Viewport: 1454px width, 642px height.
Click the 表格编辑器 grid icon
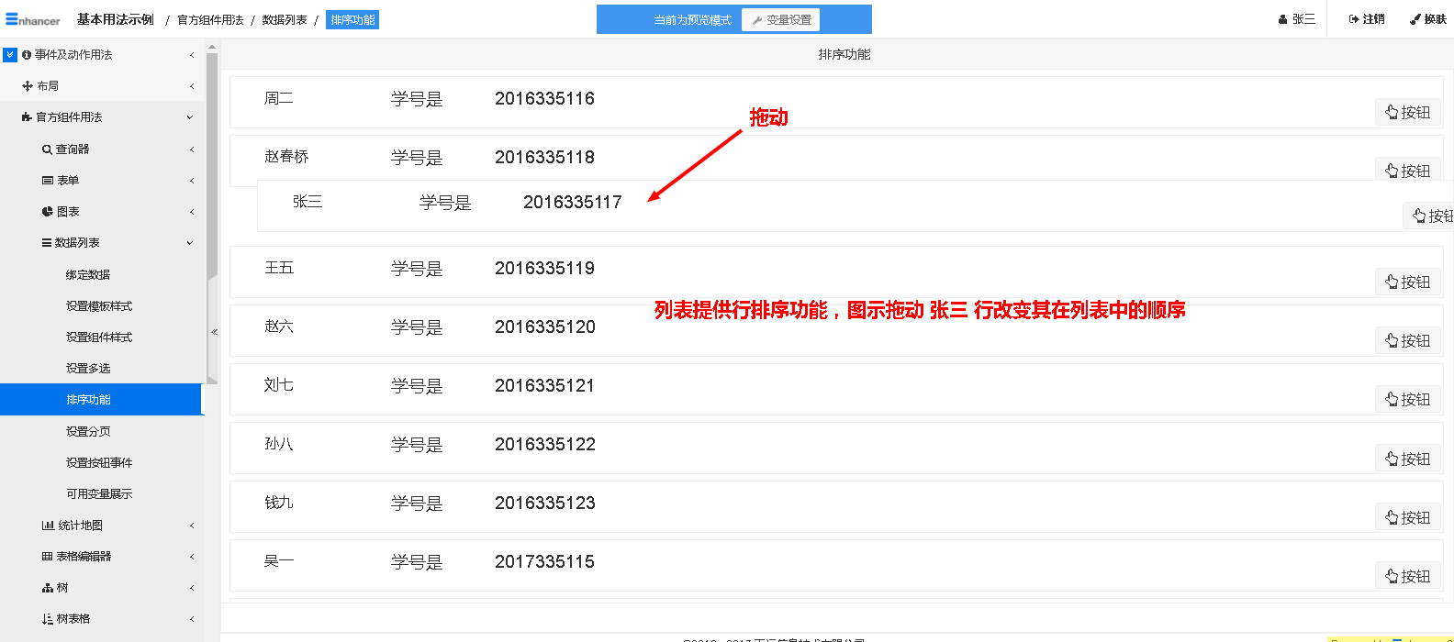(x=47, y=557)
